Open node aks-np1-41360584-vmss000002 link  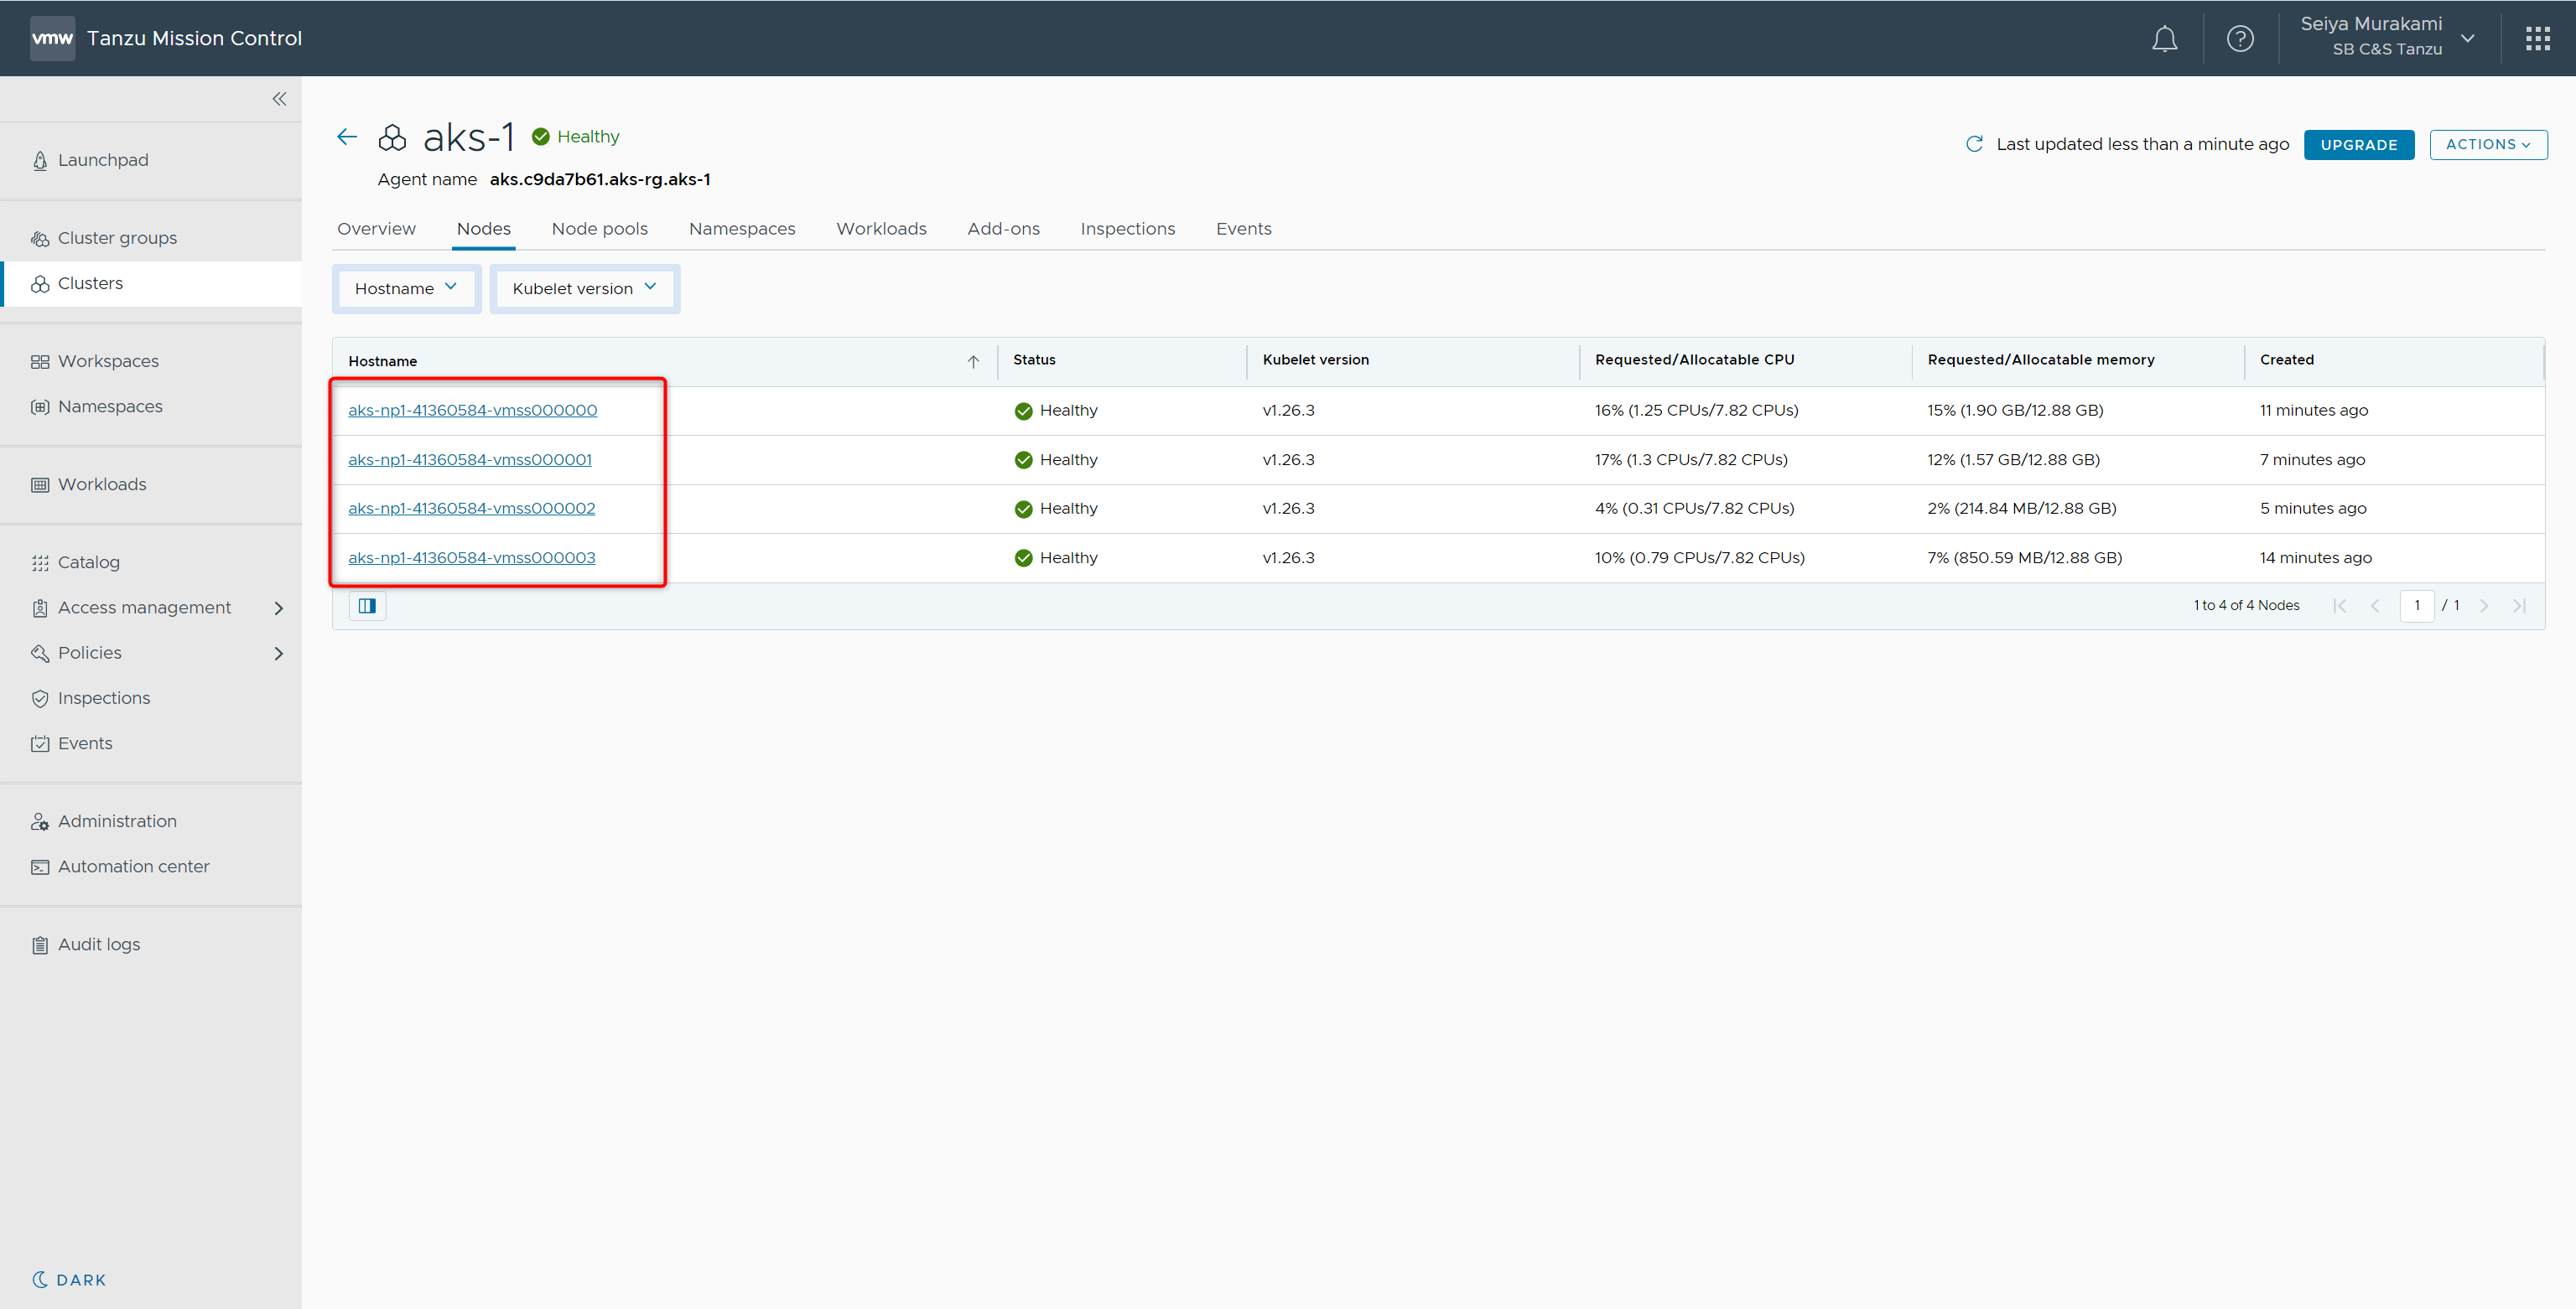click(x=471, y=509)
